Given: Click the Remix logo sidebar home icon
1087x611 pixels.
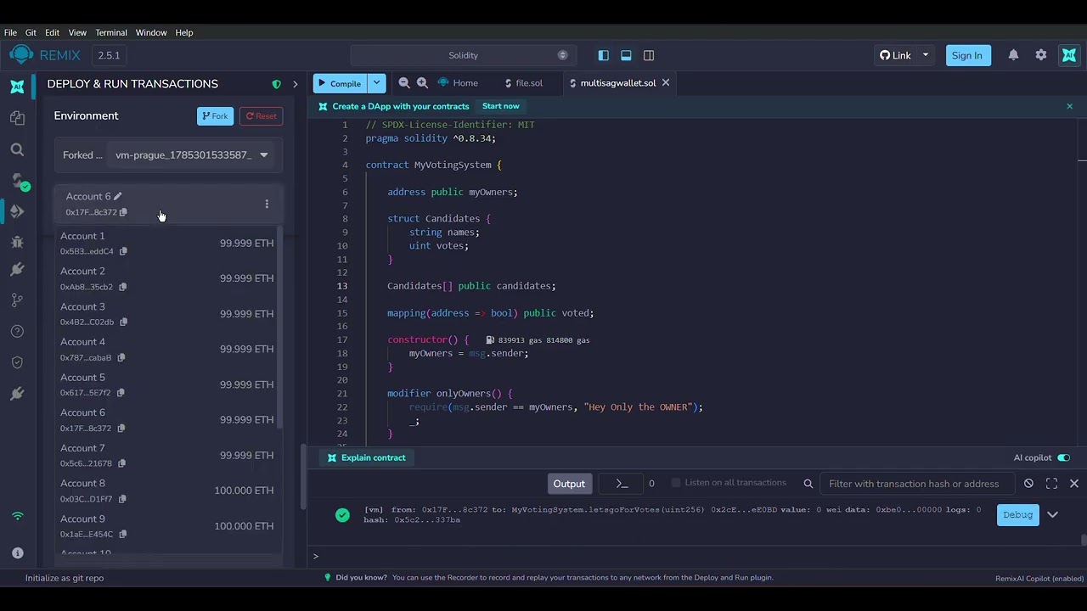Looking at the screenshot, I should point(17,87).
